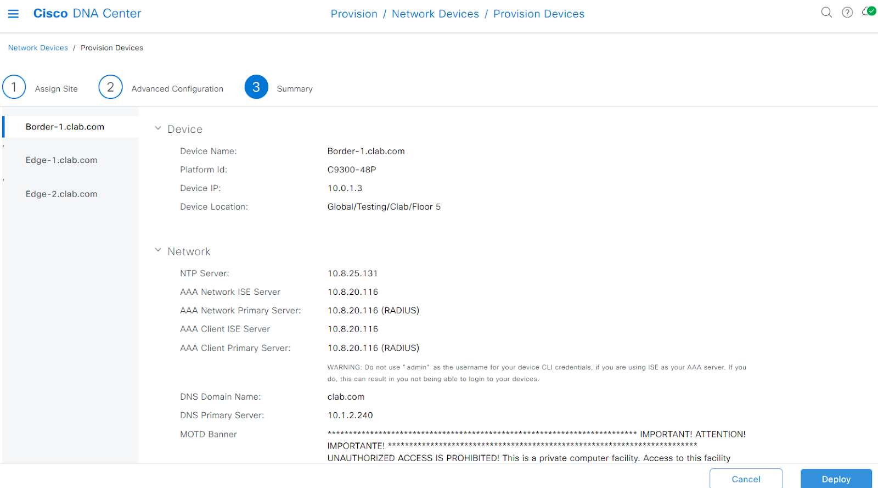This screenshot has height=488, width=878.
Task: Click the Cancel button
Action: (x=746, y=479)
